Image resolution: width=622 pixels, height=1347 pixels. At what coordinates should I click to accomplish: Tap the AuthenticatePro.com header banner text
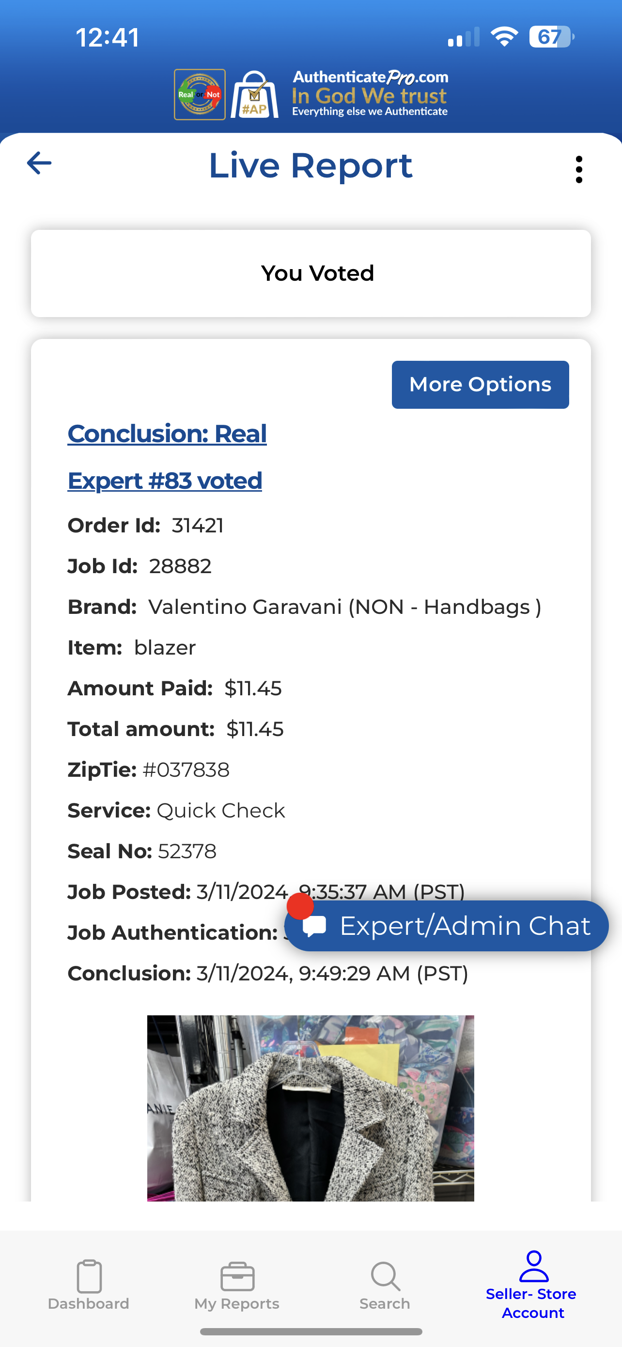pyautogui.click(x=370, y=94)
